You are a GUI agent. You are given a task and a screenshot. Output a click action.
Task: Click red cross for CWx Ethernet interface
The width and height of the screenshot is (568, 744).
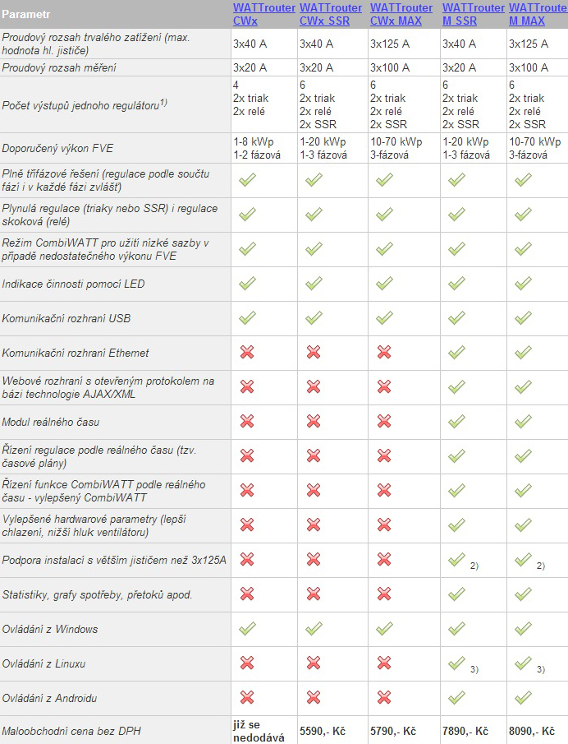point(247,352)
